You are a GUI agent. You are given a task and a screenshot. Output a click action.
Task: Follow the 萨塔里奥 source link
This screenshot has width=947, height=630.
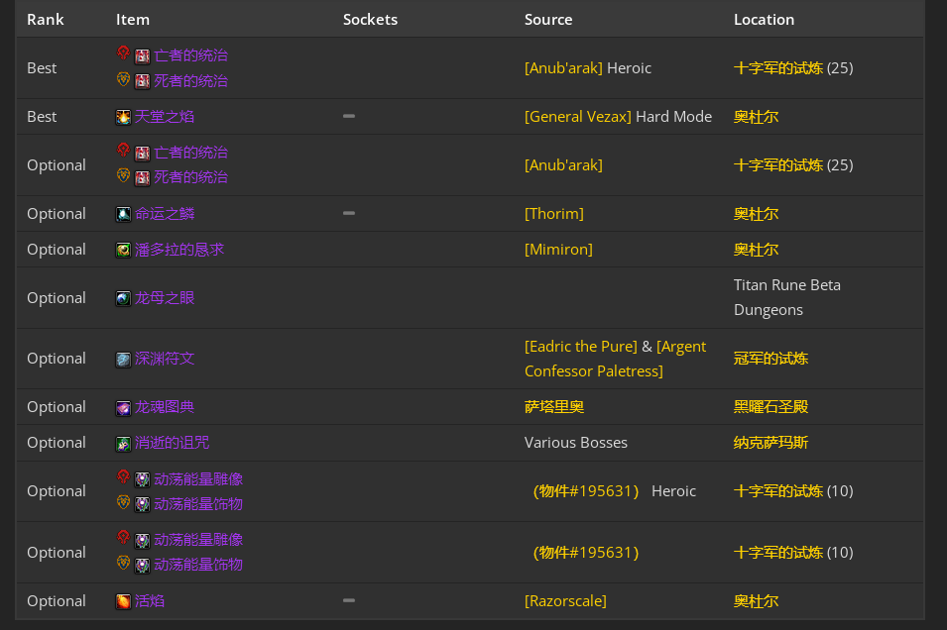[554, 407]
